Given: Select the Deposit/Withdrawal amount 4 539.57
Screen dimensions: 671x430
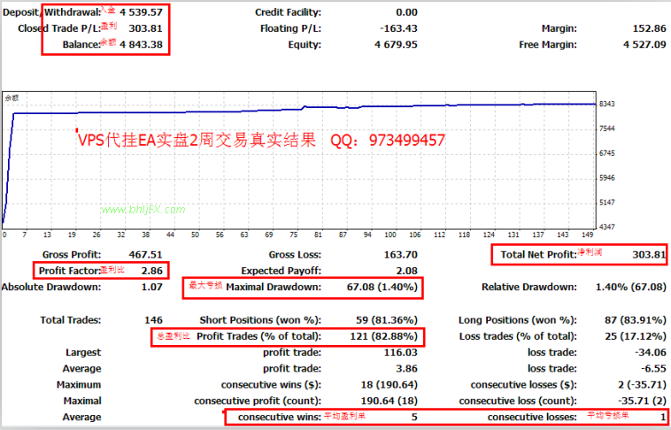Looking at the screenshot, I should [x=142, y=12].
